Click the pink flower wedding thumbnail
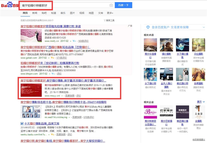 (x=31, y=35)
